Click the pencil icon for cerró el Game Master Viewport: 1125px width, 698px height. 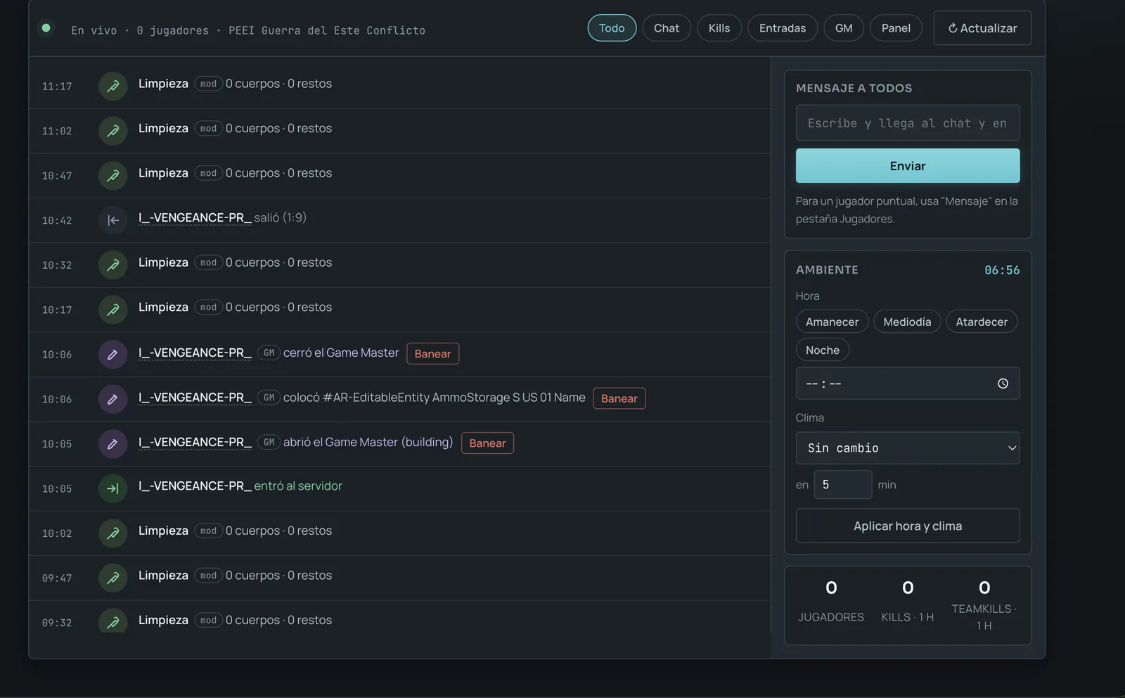pyautogui.click(x=112, y=355)
